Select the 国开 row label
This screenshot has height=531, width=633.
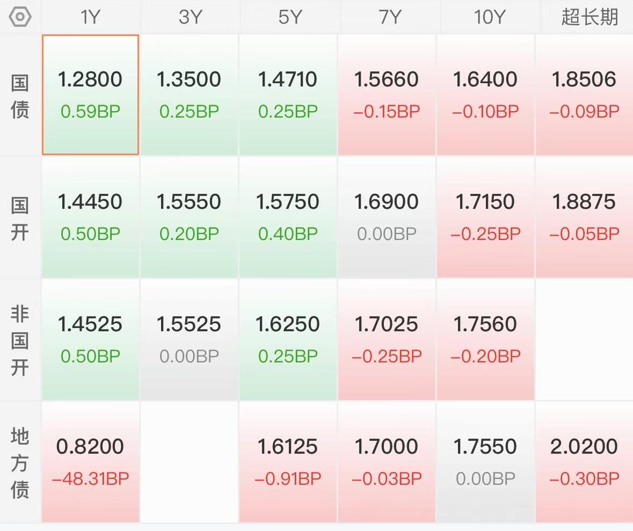[20, 219]
